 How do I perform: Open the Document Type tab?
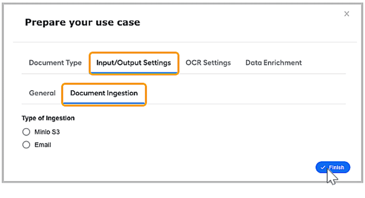tap(55, 63)
